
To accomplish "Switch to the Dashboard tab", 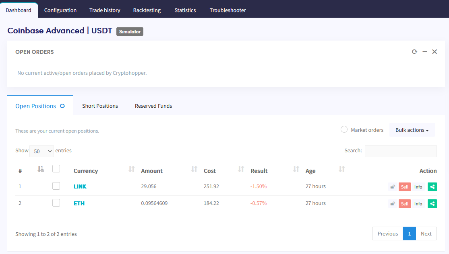I will point(19,10).
